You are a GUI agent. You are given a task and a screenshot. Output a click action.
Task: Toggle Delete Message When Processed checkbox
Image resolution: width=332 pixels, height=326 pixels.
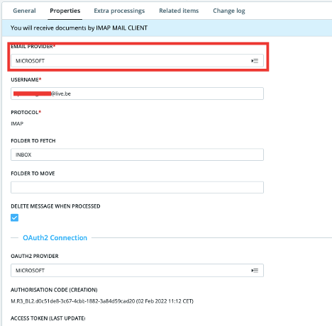click(14, 218)
